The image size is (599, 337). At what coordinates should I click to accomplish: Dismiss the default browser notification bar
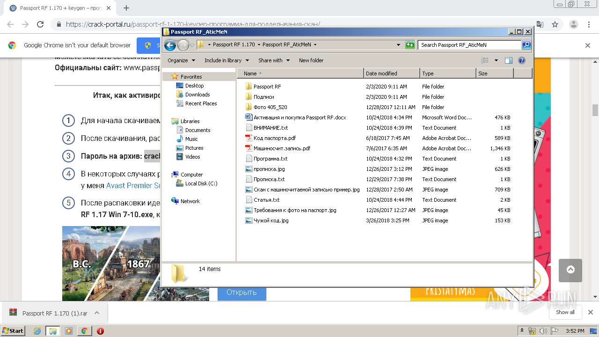(x=588, y=45)
